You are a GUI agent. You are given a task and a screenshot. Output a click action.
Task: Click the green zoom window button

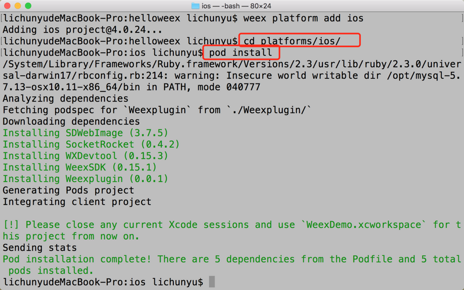tap(28, 6)
